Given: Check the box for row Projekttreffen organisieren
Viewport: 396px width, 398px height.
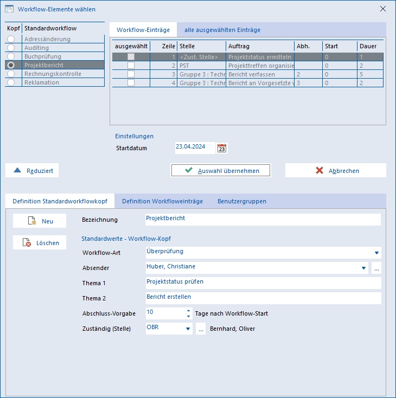Looking at the screenshot, I should [131, 66].
